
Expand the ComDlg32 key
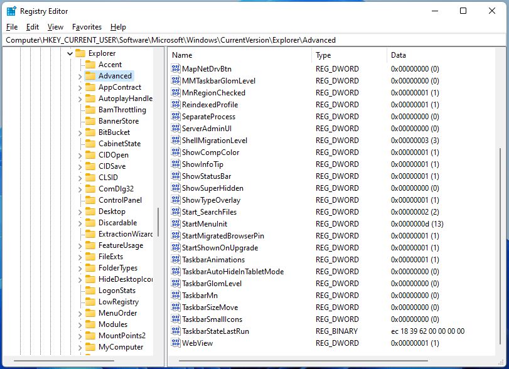coord(80,189)
